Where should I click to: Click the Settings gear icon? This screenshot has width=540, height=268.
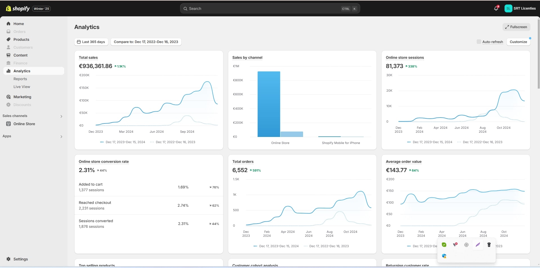[8, 259]
